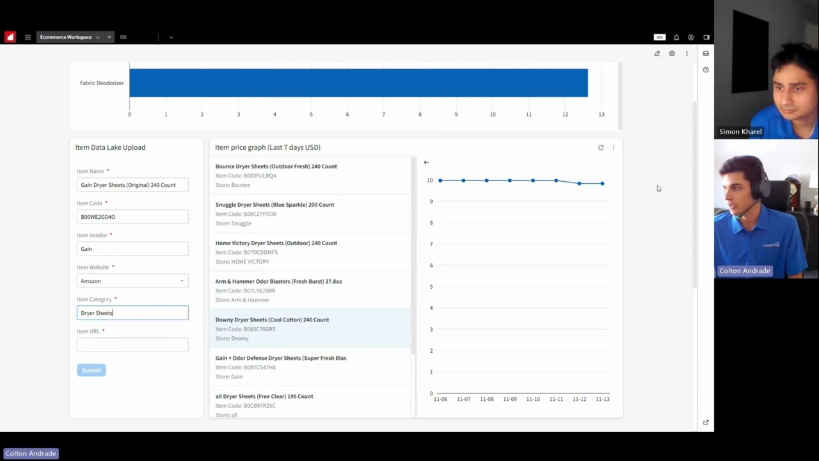
Task: Click the open-external icon at bottom right
Action: coord(706,423)
